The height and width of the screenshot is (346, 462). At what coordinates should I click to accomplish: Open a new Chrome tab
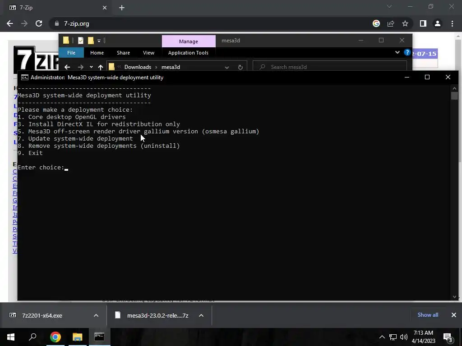tap(122, 8)
